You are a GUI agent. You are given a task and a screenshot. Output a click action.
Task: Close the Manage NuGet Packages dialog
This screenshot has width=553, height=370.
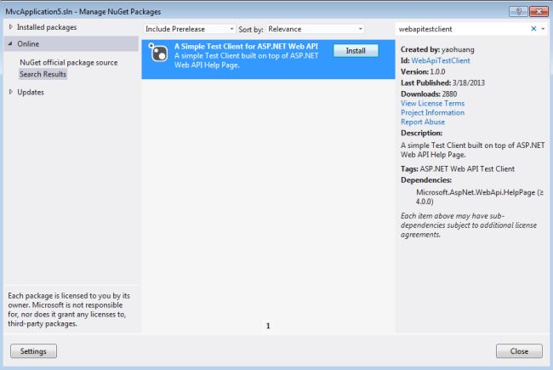pos(539,12)
